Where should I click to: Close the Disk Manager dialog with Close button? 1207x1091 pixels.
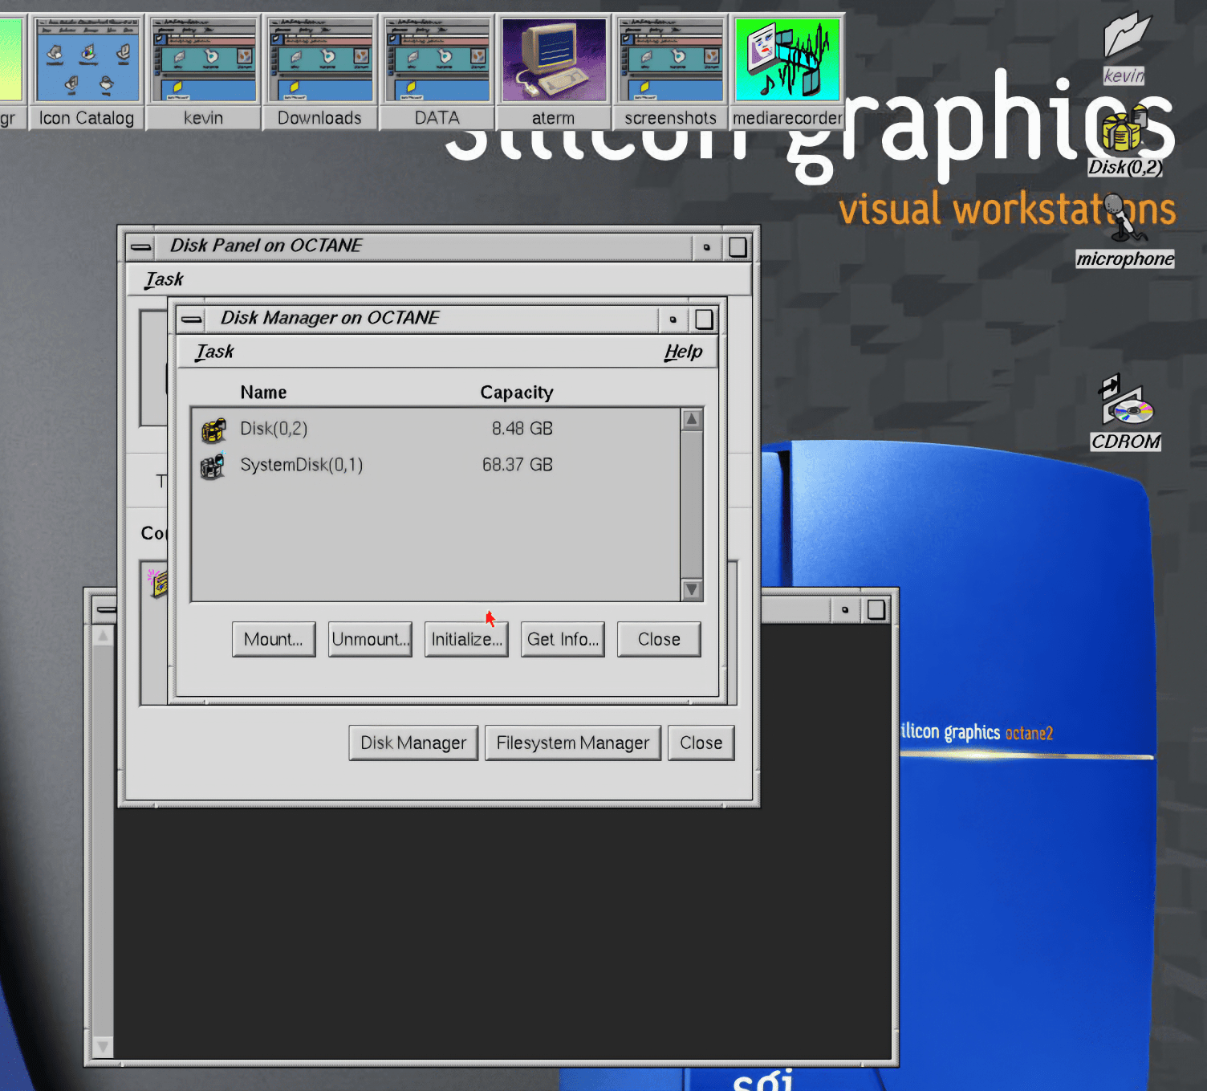659,639
